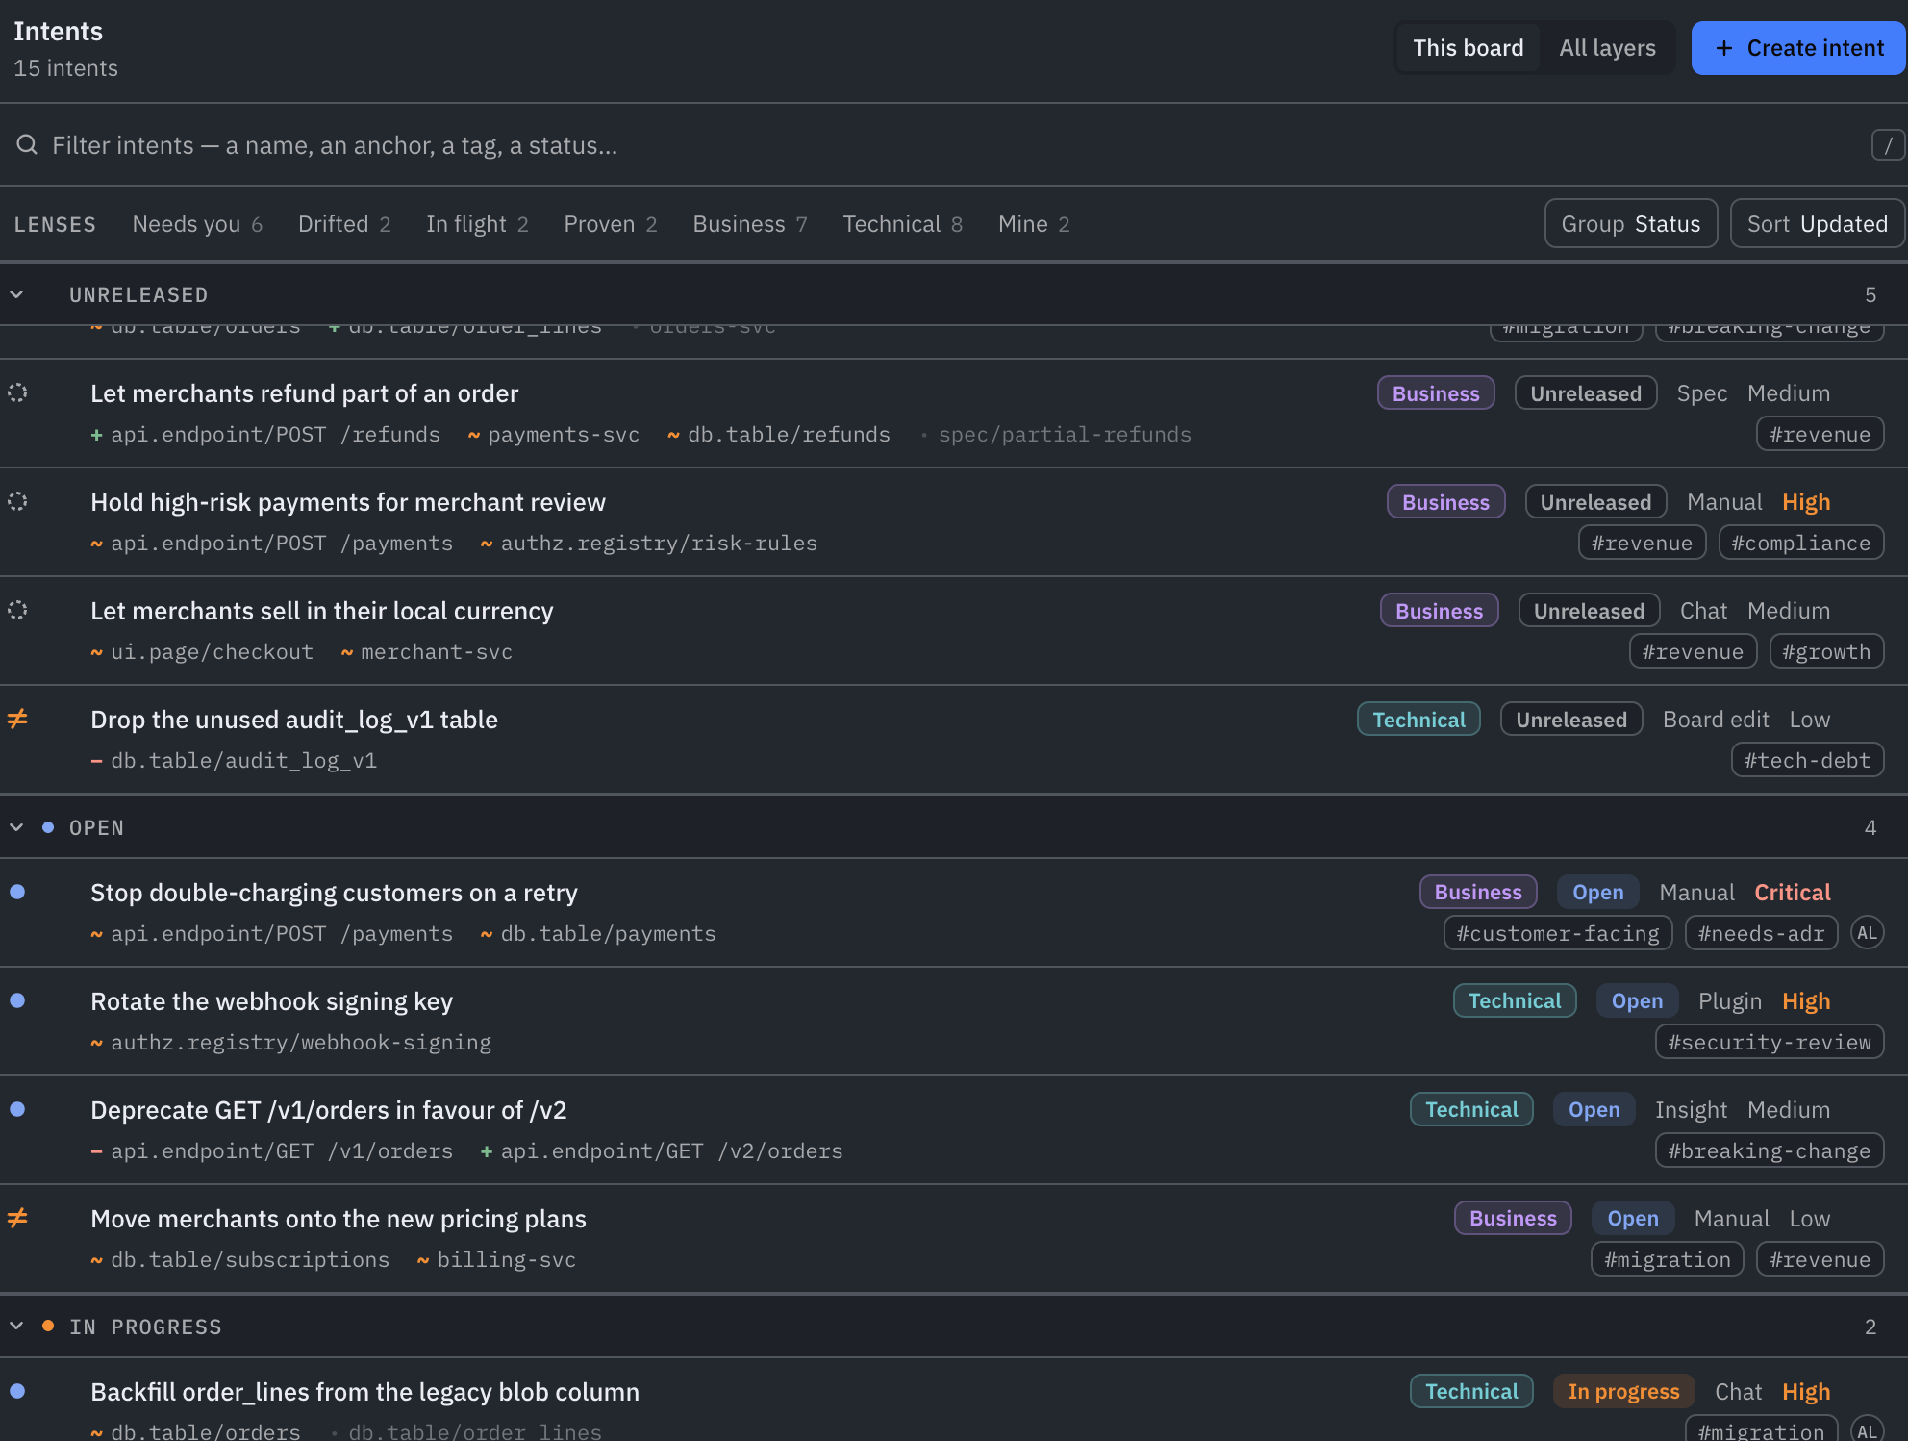Open Rotate the webhook signing key
The image size is (1908, 1441).
tap(271, 1001)
